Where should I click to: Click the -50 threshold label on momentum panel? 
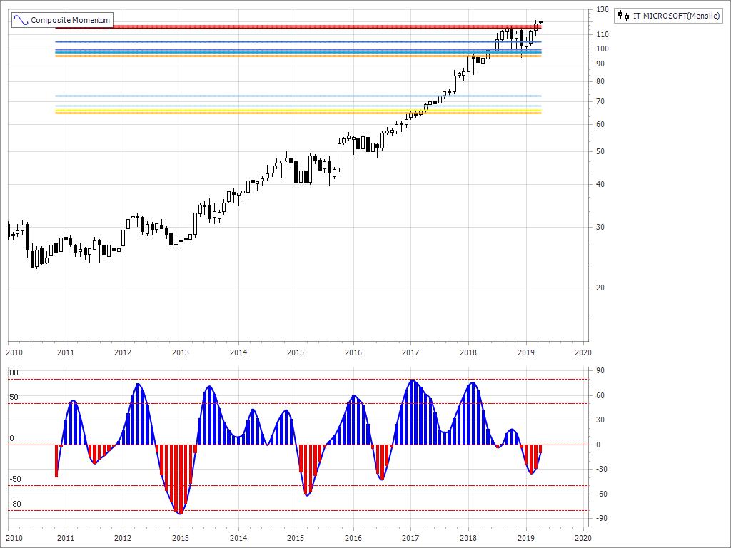coord(16,479)
